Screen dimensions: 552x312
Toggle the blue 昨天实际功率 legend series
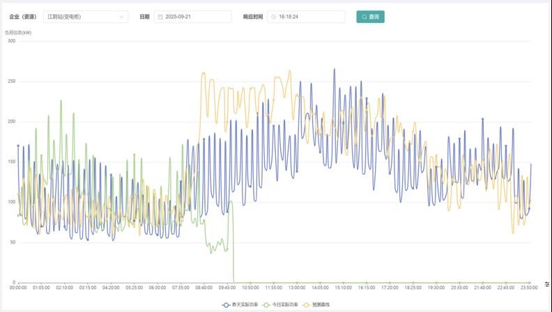tap(245, 305)
